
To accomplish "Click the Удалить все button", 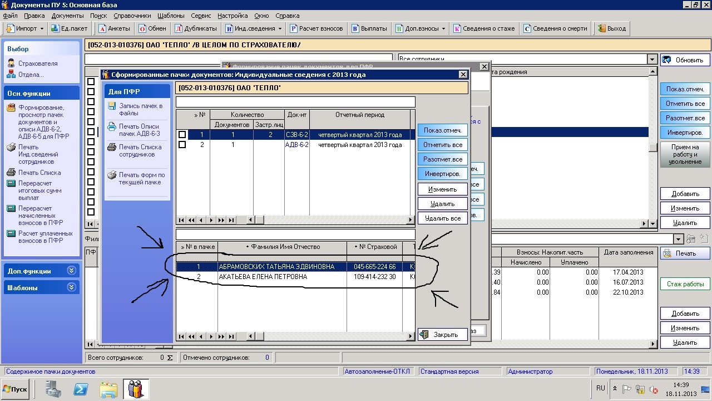I will point(442,218).
